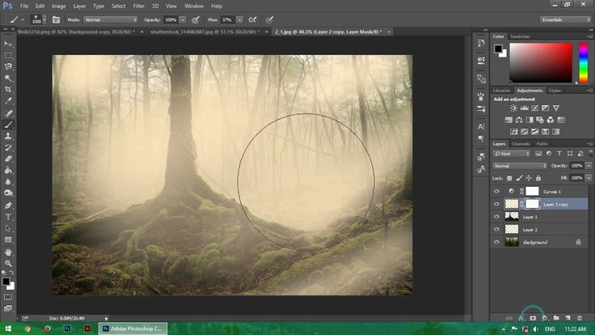The width and height of the screenshot is (595, 335).
Task: Enable airbrush-style build-up
Action: tap(252, 19)
